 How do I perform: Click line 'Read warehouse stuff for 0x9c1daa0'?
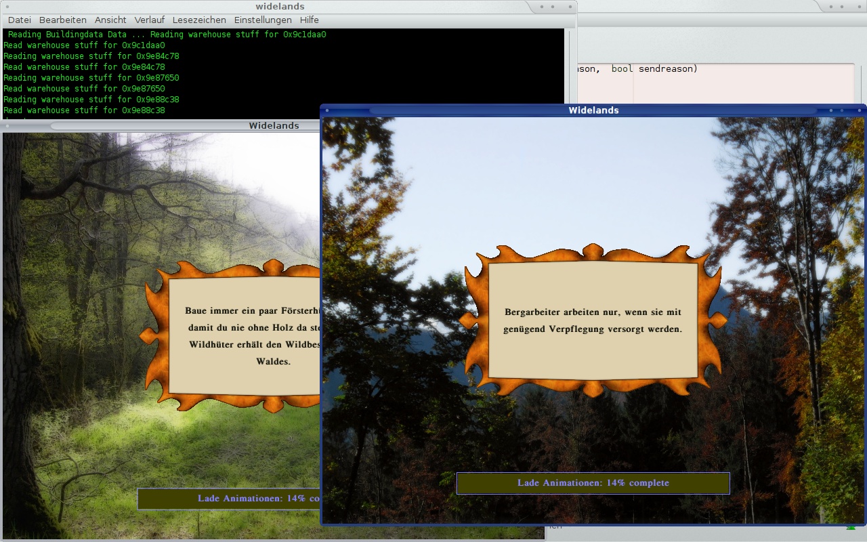[x=84, y=45]
